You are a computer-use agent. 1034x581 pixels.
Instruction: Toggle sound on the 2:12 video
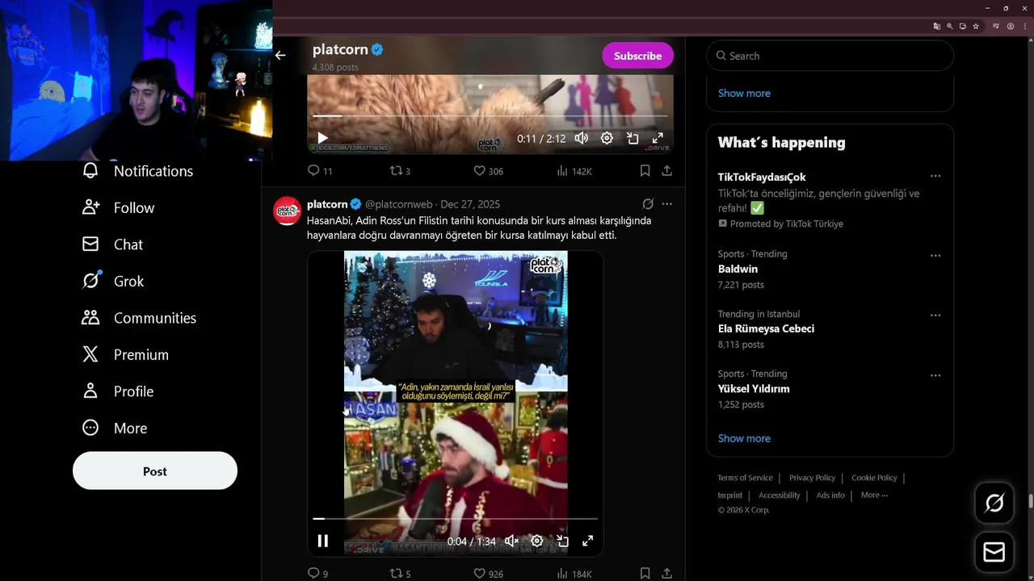coord(582,139)
